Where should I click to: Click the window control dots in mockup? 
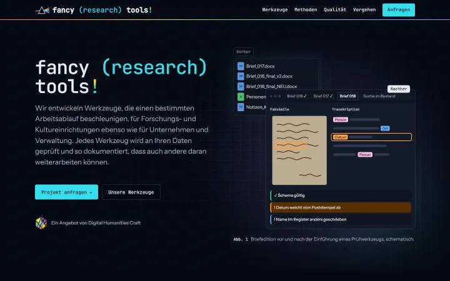[x=275, y=96]
